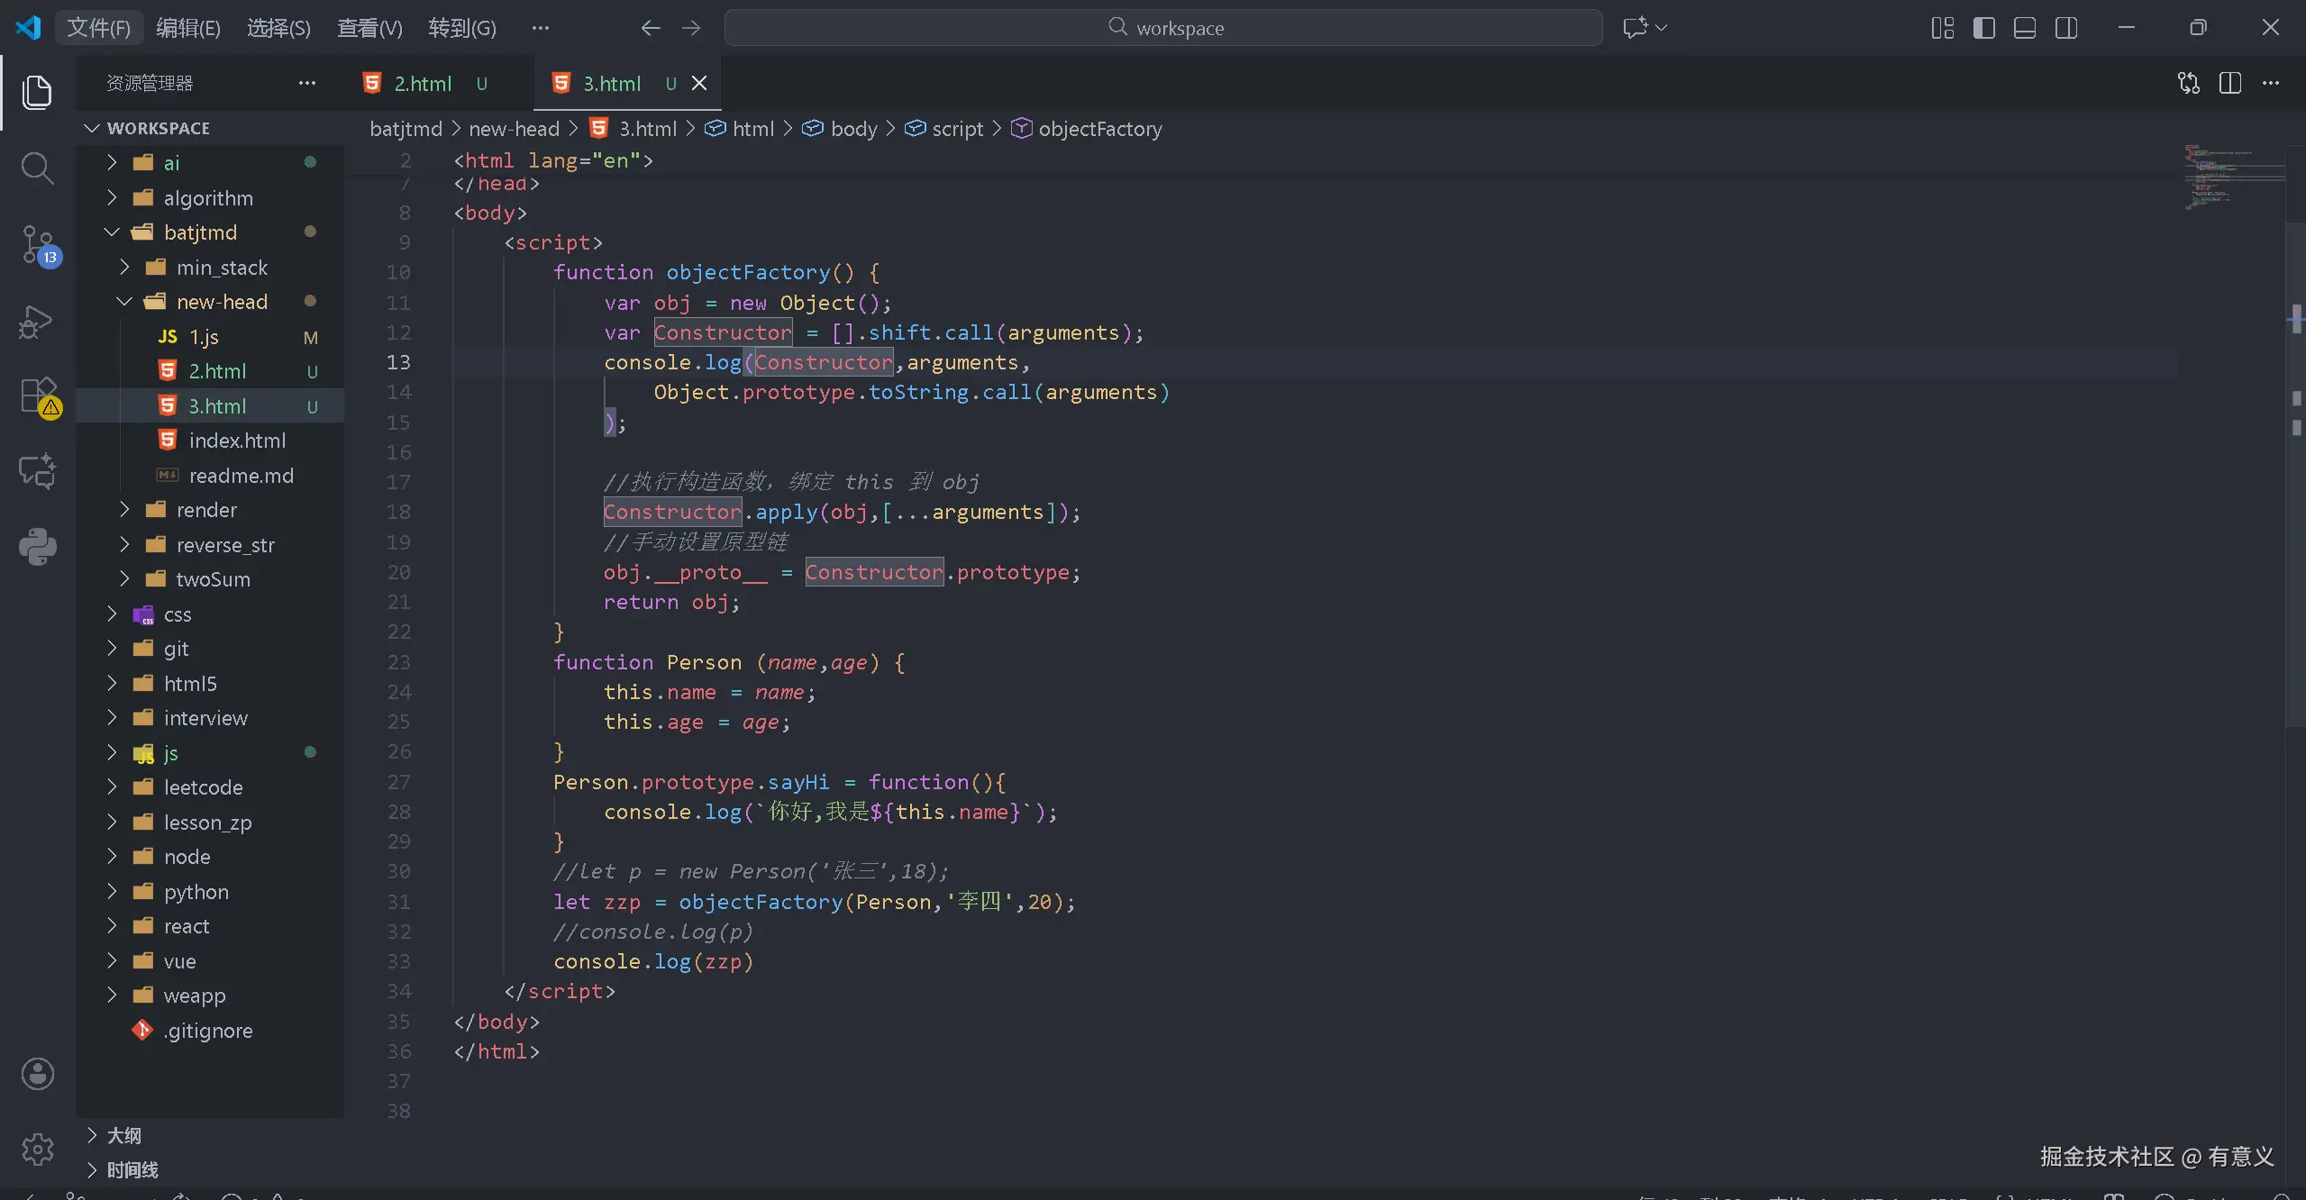Open the Manage gear settings icon
Image resolution: width=2306 pixels, height=1200 pixels.
37,1149
